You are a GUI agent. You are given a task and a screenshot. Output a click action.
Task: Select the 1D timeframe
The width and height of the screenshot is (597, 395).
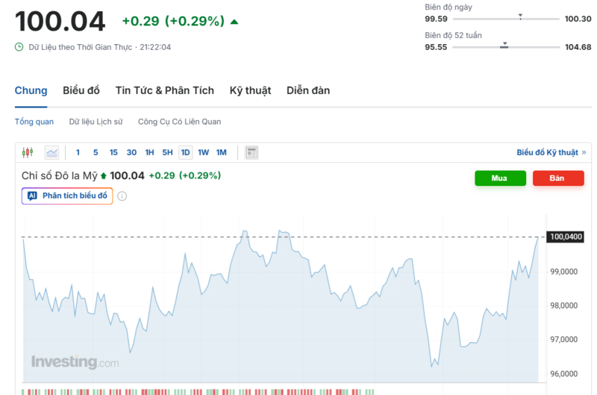click(185, 152)
